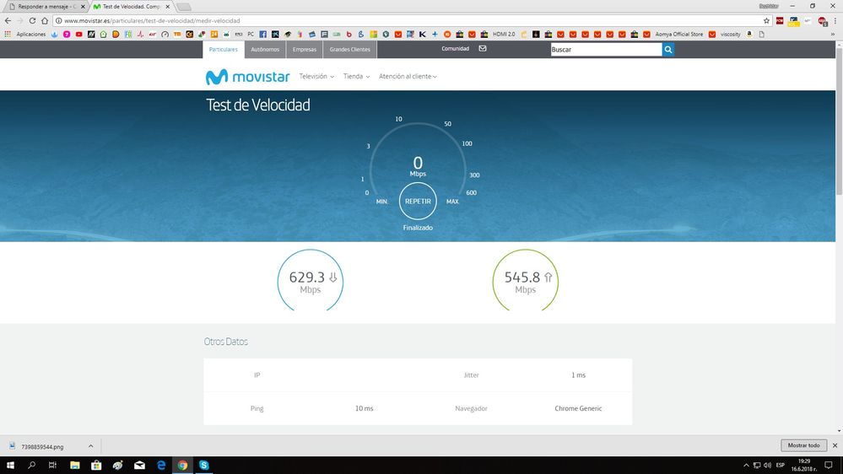
Task: Open Skype from the taskbar
Action: [x=204, y=465]
